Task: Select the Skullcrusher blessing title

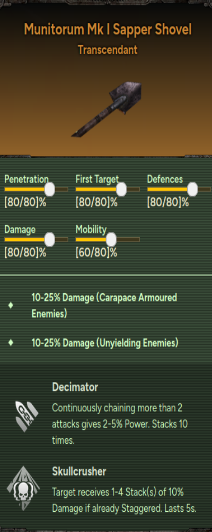Action: [x=79, y=471]
